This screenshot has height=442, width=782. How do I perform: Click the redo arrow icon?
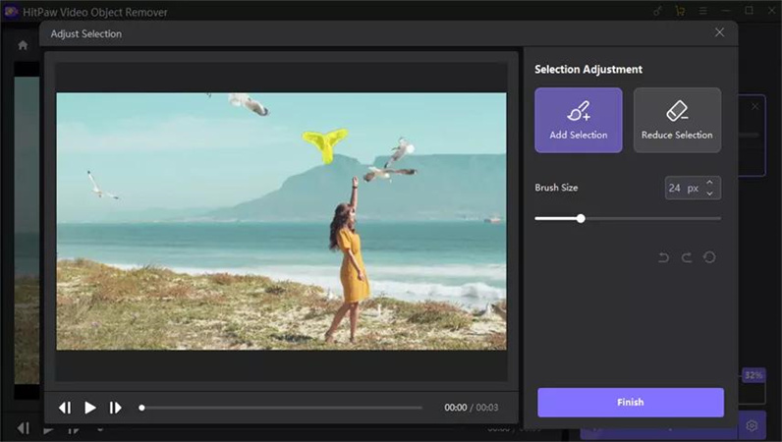coord(687,257)
